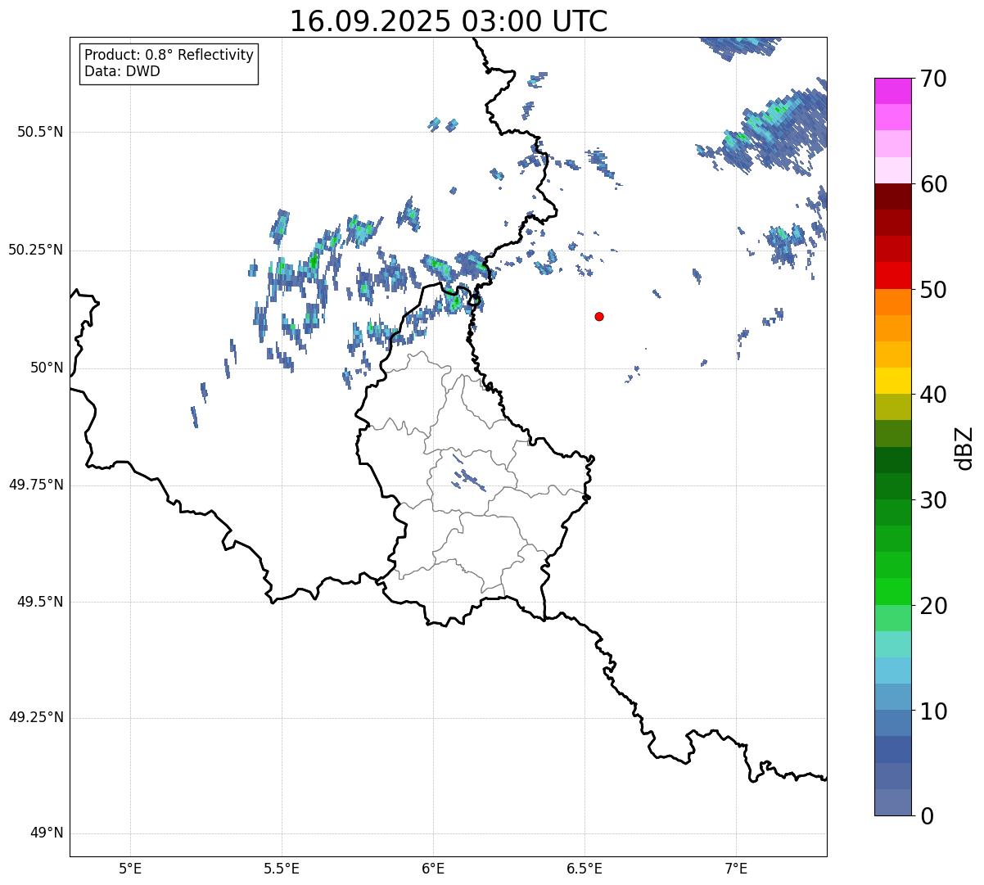
Task: Click the 7°E longitude label
Action: pos(736,868)
